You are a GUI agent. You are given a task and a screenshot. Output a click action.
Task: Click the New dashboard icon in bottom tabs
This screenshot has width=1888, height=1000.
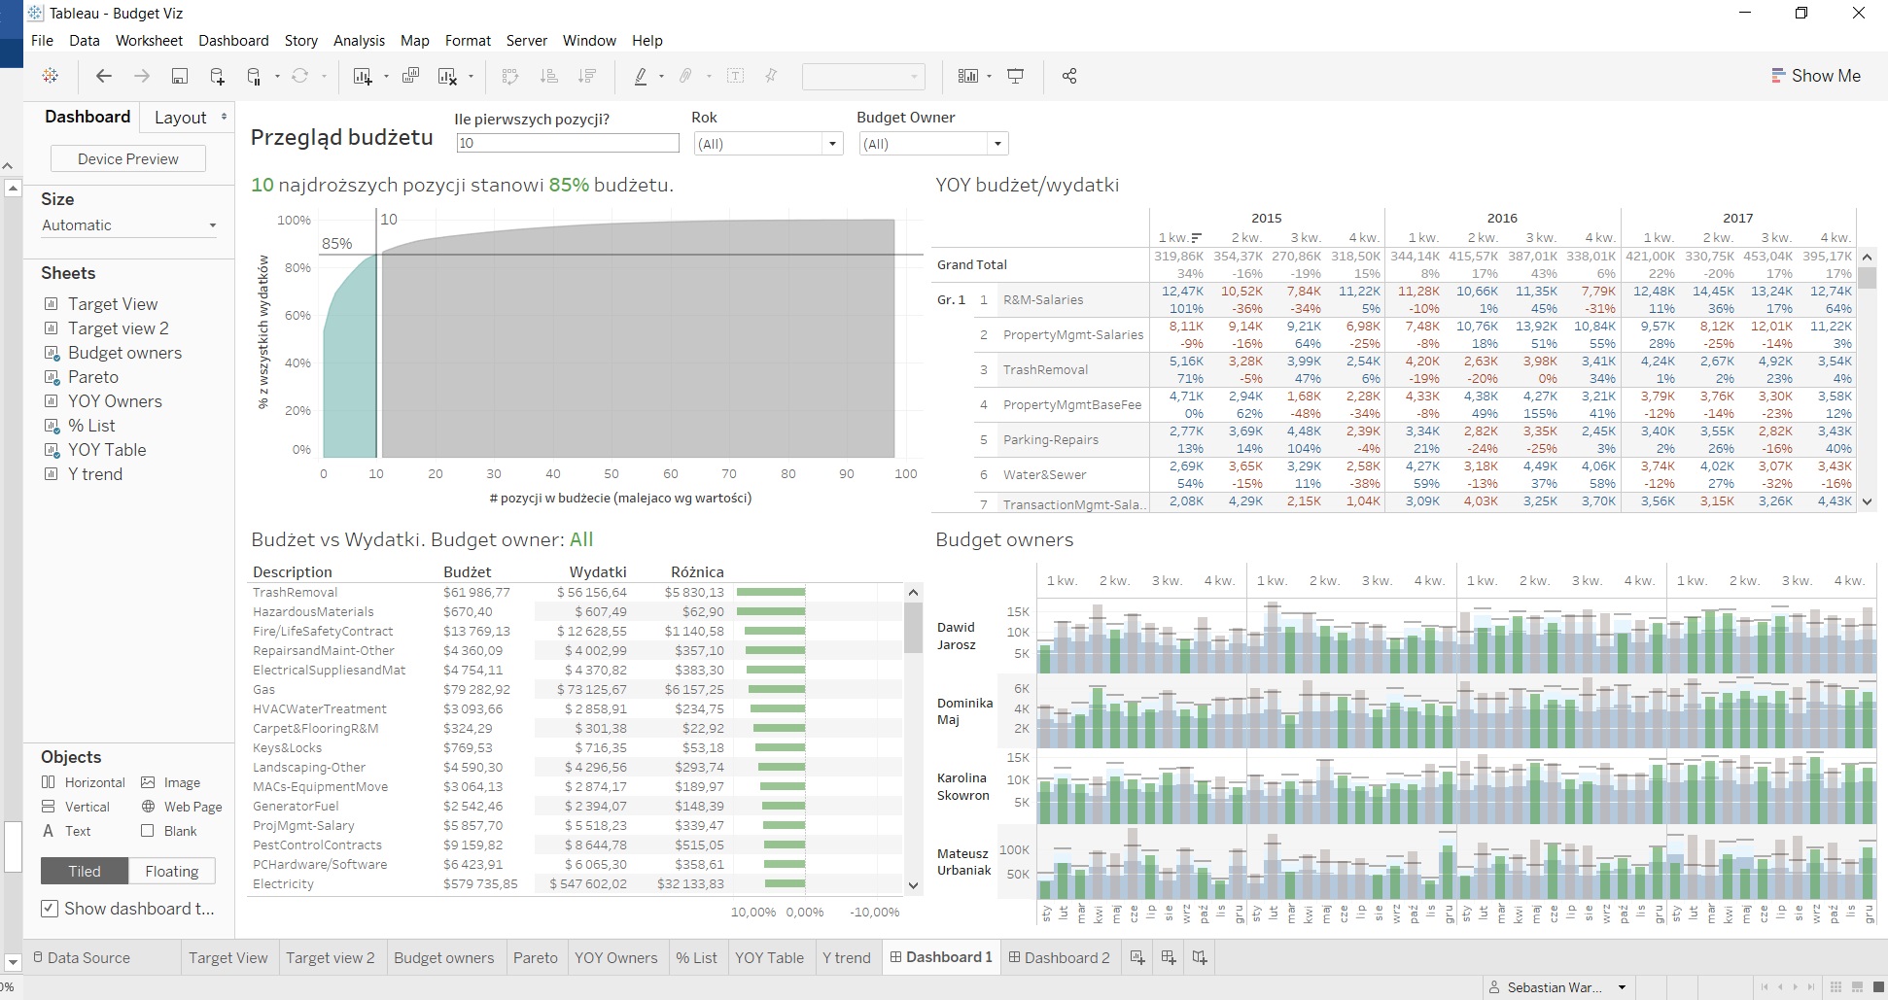click(1168, 957)
